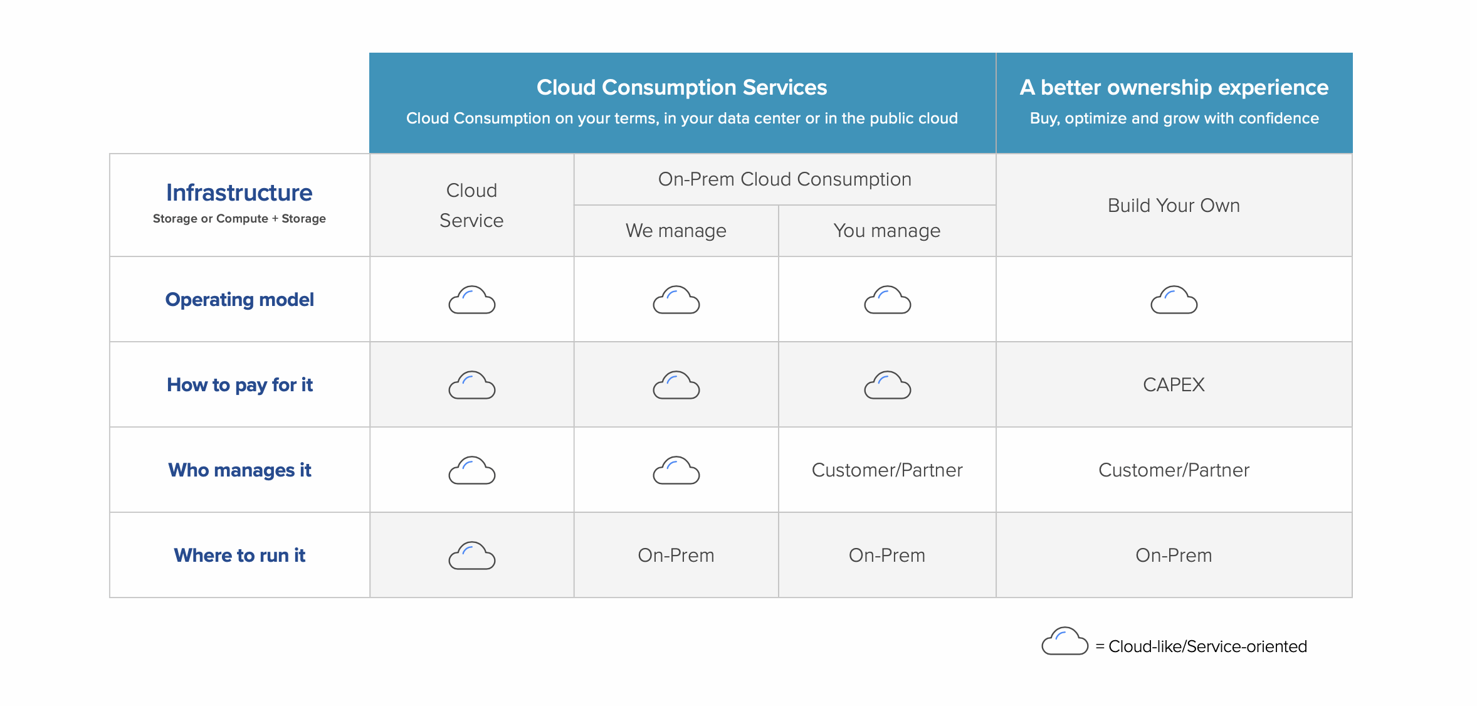
Task: Click Build Your Own operating model cloud
Action: [x=1174, y=300]
